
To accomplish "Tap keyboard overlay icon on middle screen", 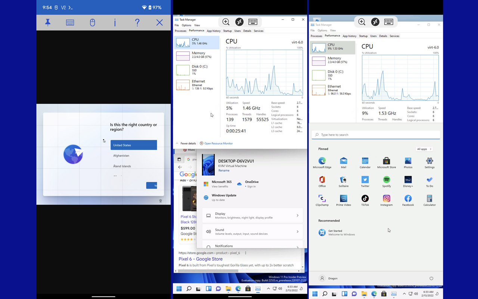I will pos(253,22).
